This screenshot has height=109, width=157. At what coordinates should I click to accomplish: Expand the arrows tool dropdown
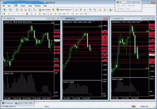point(46,14)
